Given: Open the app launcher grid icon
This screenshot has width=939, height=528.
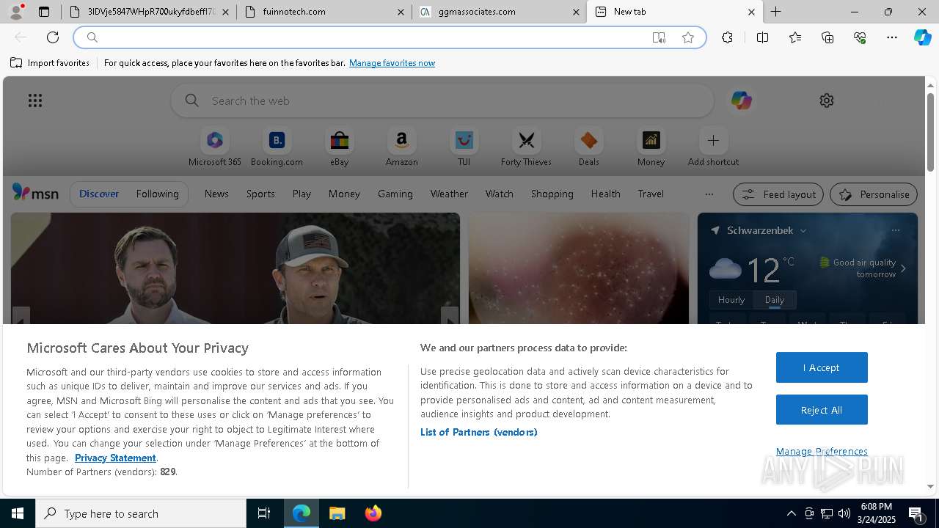Looking at the screenshot, I should [35, 100].
